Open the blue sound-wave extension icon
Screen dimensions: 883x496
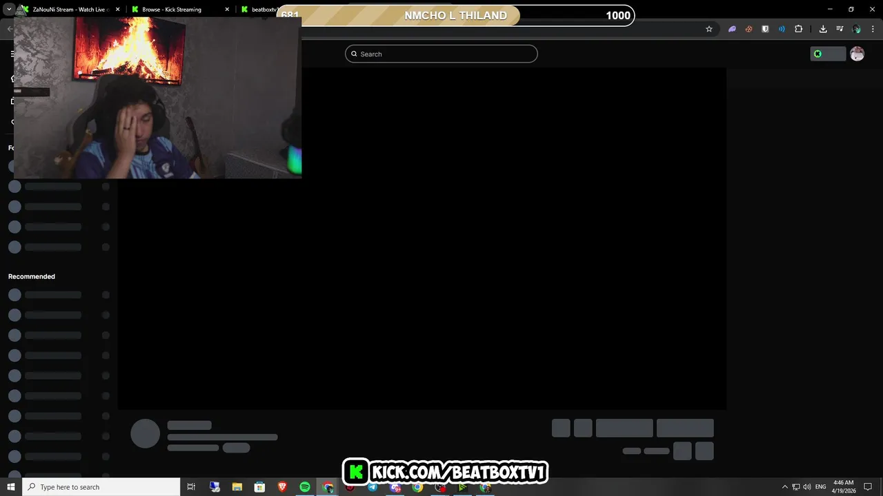(782, 29)
